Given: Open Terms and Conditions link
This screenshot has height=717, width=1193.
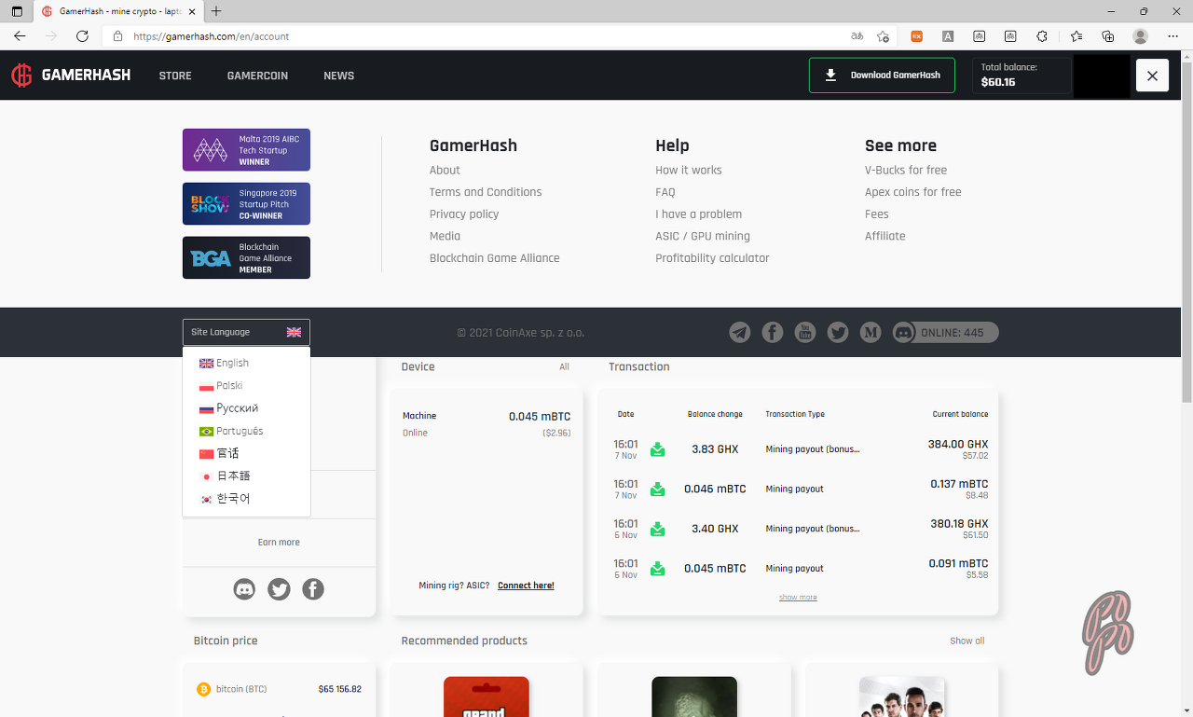Looking at the screenshot, I should [486, 192].
